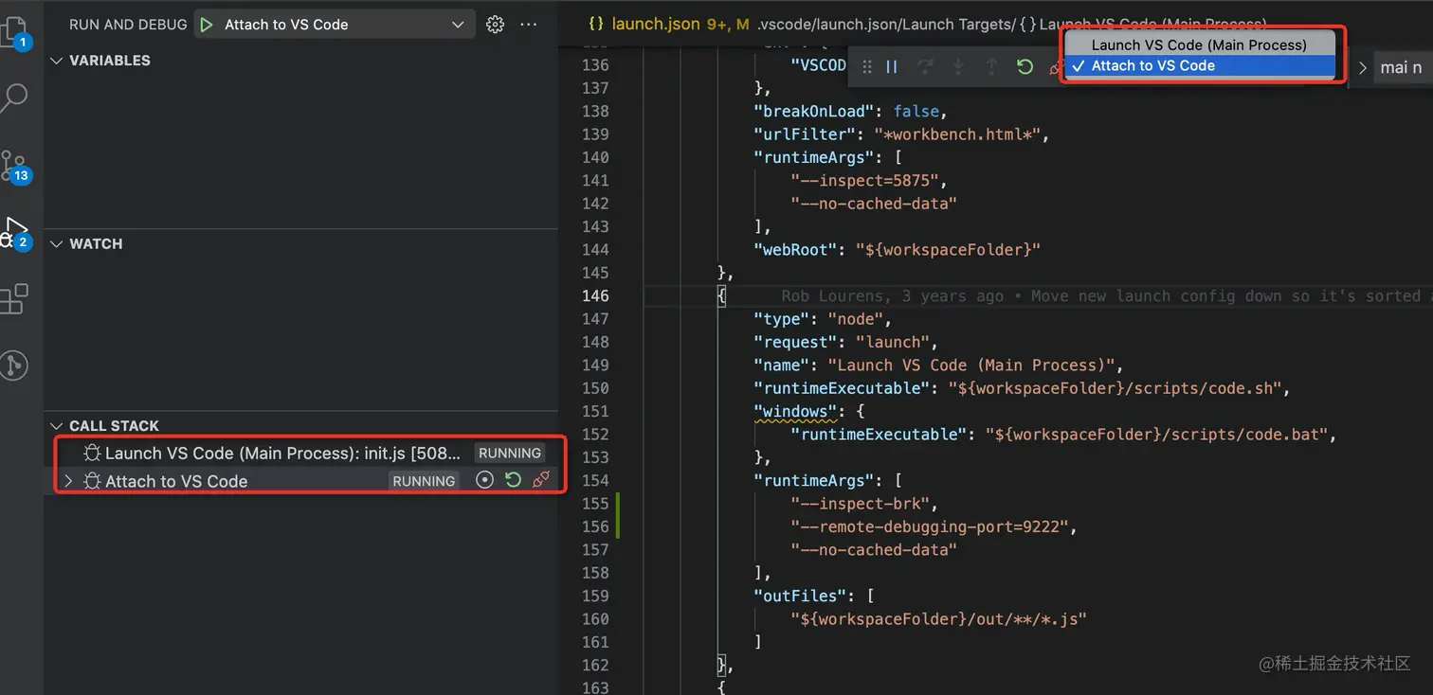This screenshot has height=695, width=1433.
Task: Click the bug icon of the Attach to VS Code session
Action: pyautogui.click(x=92, y=481)
